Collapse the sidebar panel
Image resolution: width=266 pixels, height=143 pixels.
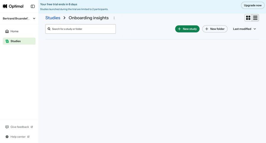point(33,6)
